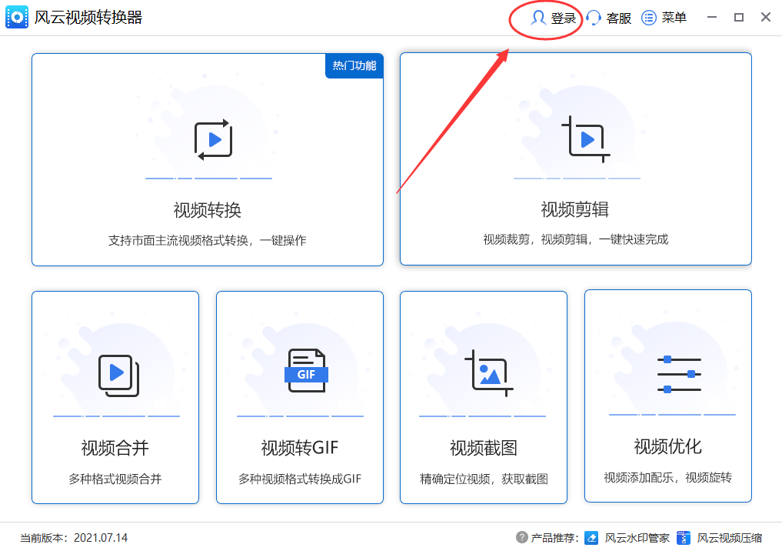
Task: Click the 多种视频格式转换成GIF description
Action: coord(300,479)
